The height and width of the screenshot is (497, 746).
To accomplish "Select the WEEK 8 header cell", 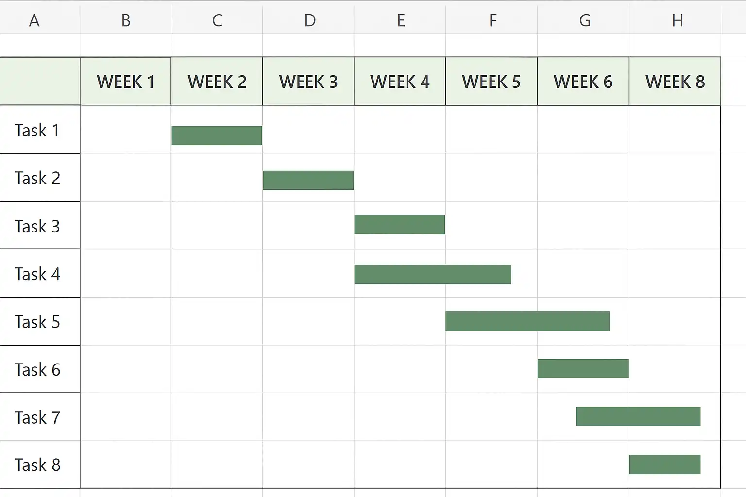I will click(x=675, y=82).
